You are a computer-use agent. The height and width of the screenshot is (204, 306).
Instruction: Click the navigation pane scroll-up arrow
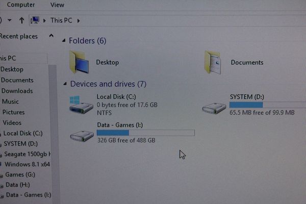click(51, 36)
